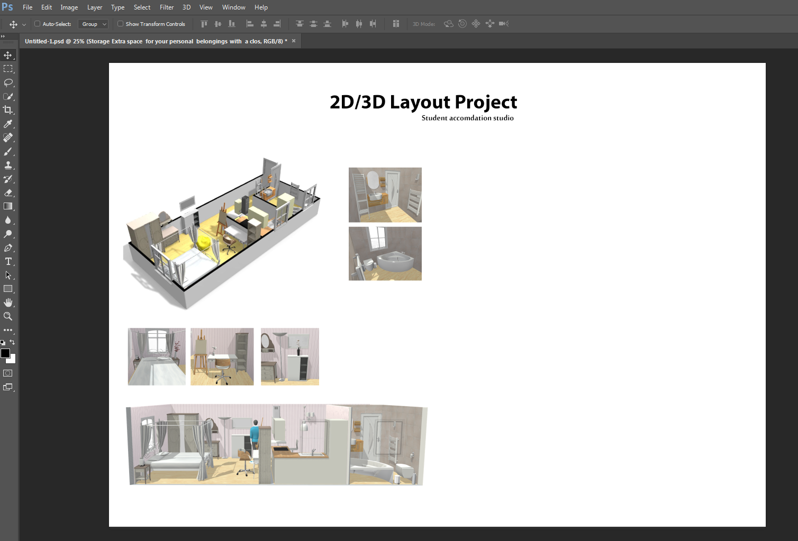Distribute horizontal centers of layers

359,24
